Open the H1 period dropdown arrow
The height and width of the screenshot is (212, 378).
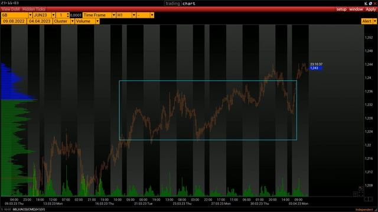[133, 15]
